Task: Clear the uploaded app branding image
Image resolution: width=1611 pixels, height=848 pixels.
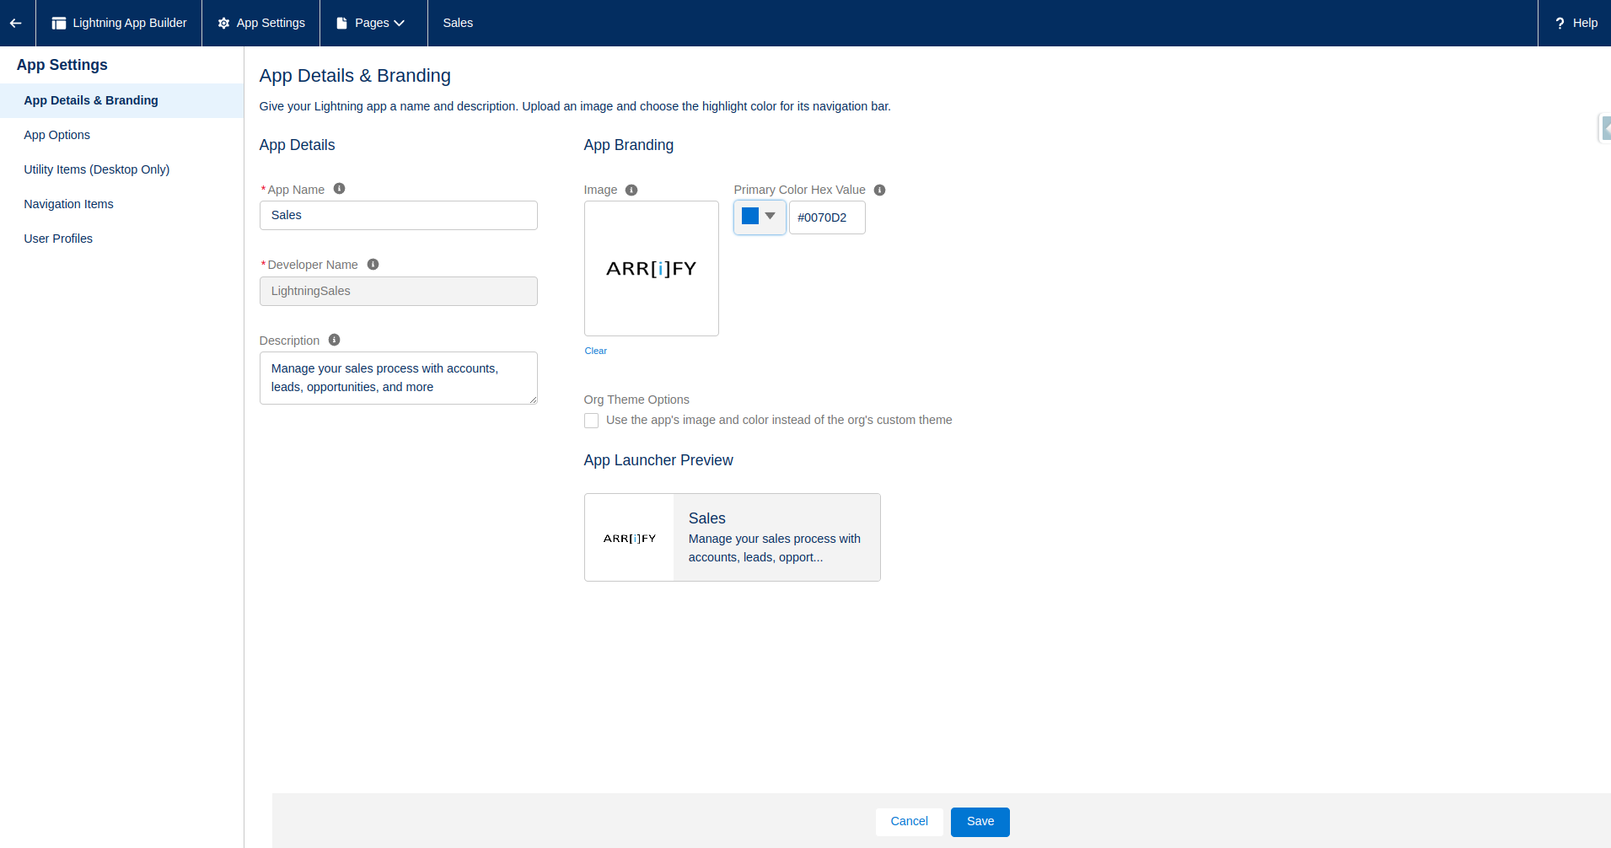Action: (x=595, y=351)
